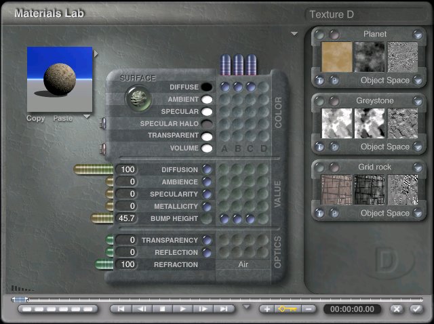Open Greystone texture dropdown at top right

[x=418, y=101]
